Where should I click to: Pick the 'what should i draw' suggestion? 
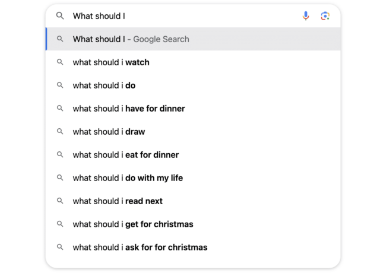[193, 132]
